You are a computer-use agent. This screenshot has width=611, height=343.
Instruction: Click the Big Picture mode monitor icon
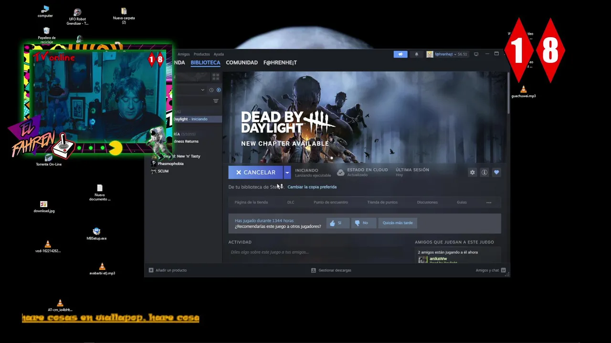pos(476,54)
